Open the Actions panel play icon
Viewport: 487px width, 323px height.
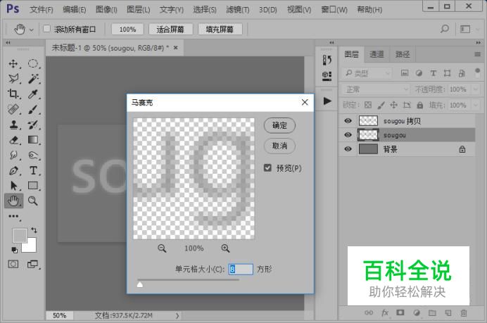coord(327,101)
